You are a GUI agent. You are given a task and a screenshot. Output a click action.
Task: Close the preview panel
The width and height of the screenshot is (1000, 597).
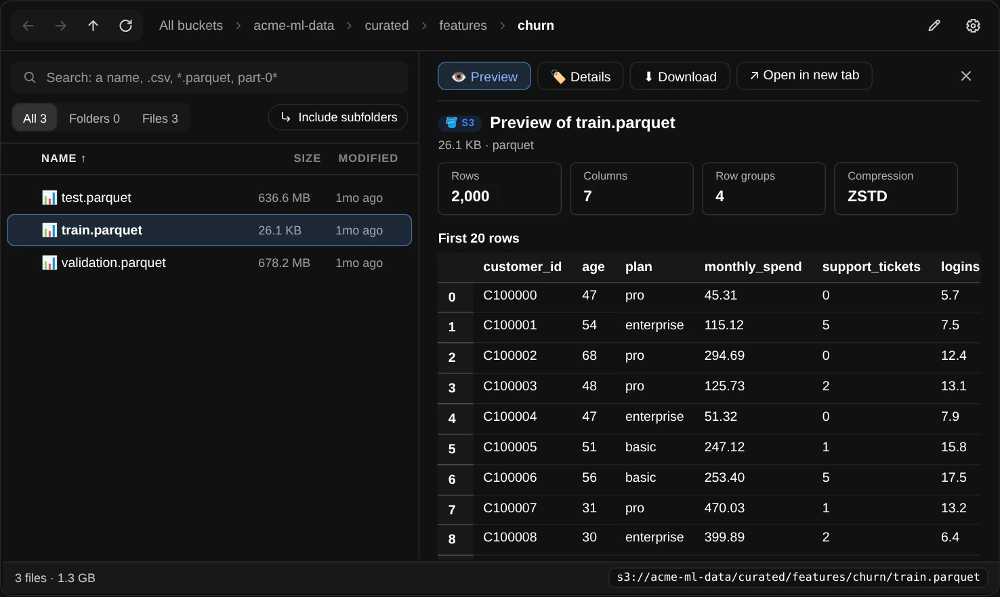click(x=966, y=76)
